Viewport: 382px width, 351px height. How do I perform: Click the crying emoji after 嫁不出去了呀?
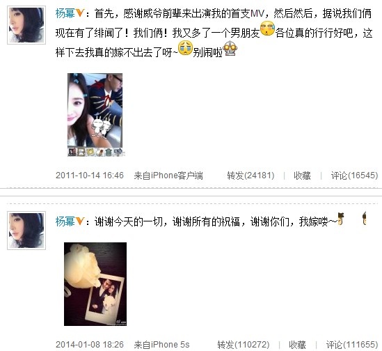coord(186,48)
